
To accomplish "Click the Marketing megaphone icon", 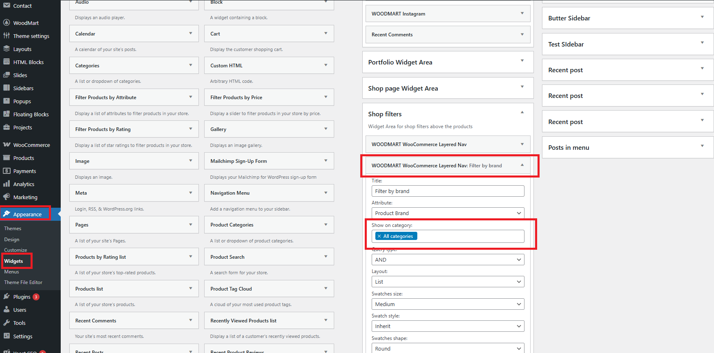I will [x=7, y=197].
